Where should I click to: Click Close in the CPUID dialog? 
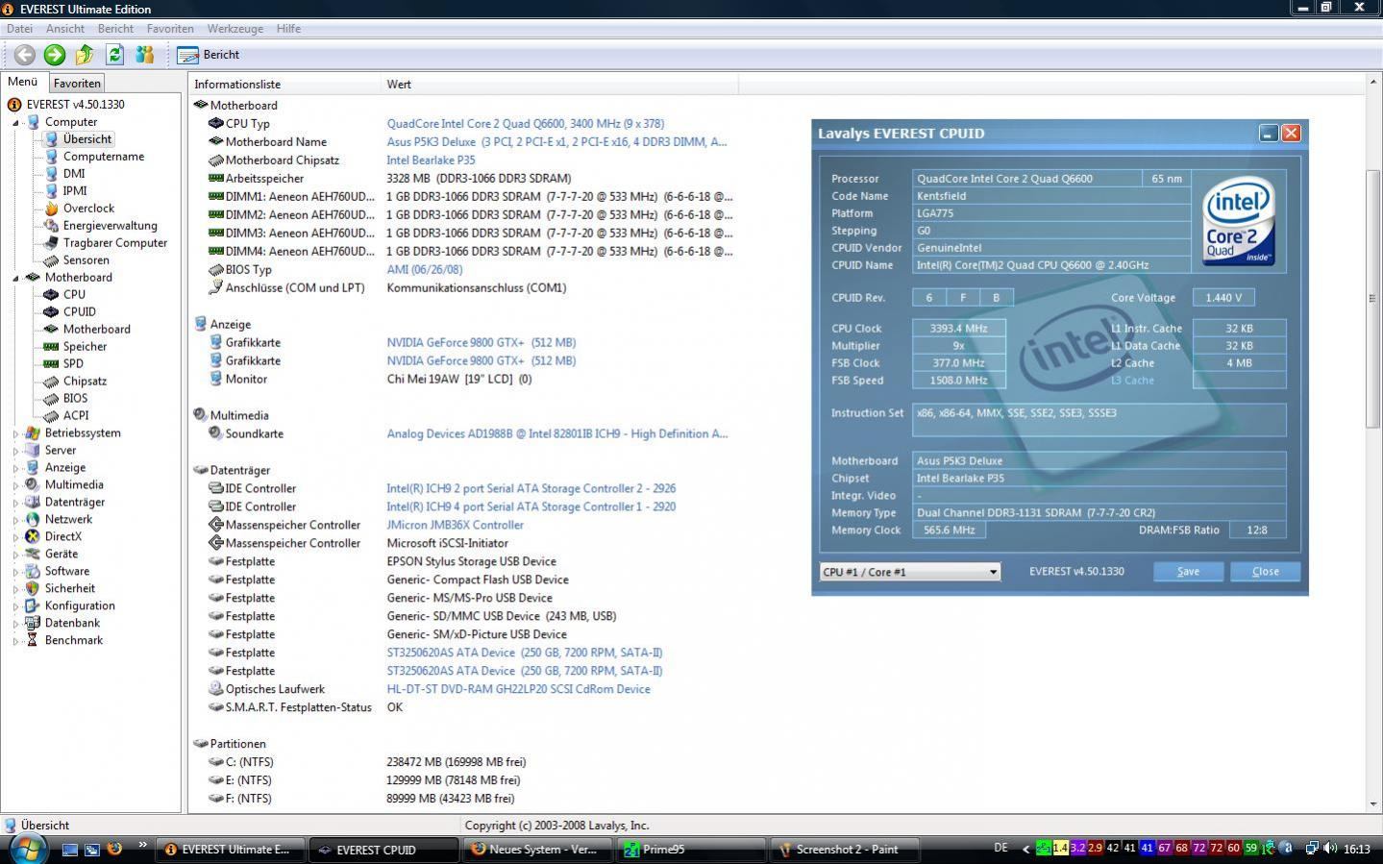coord(1266,572)
